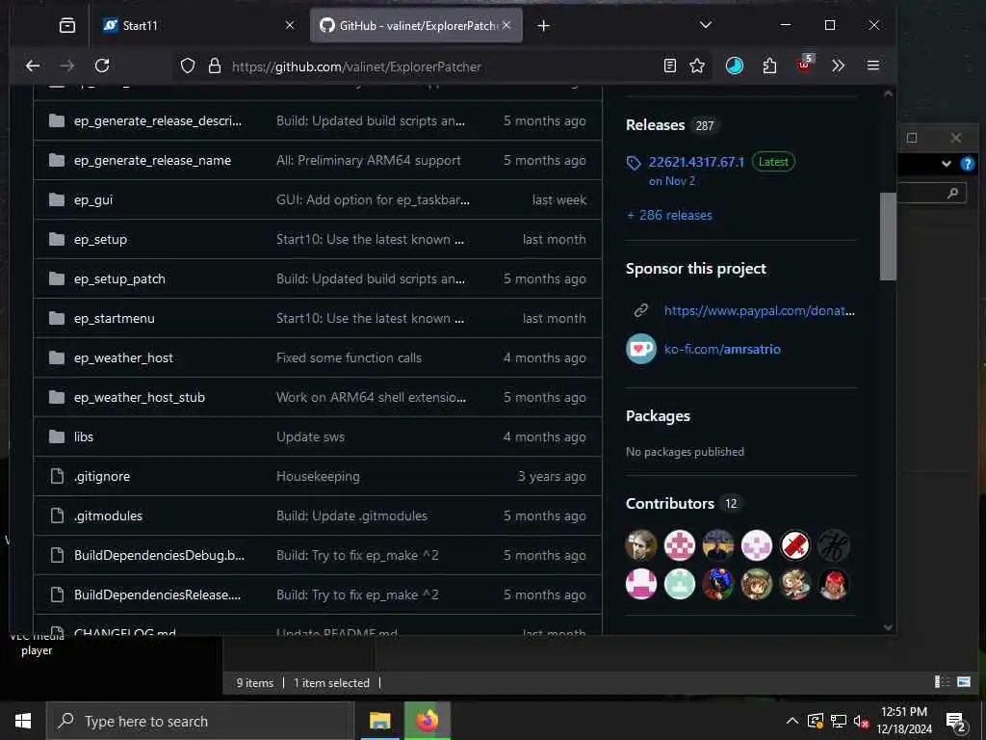Open the ep_setup folder
The height and width of the screenshot is (740, 986).
click(100, 240)
